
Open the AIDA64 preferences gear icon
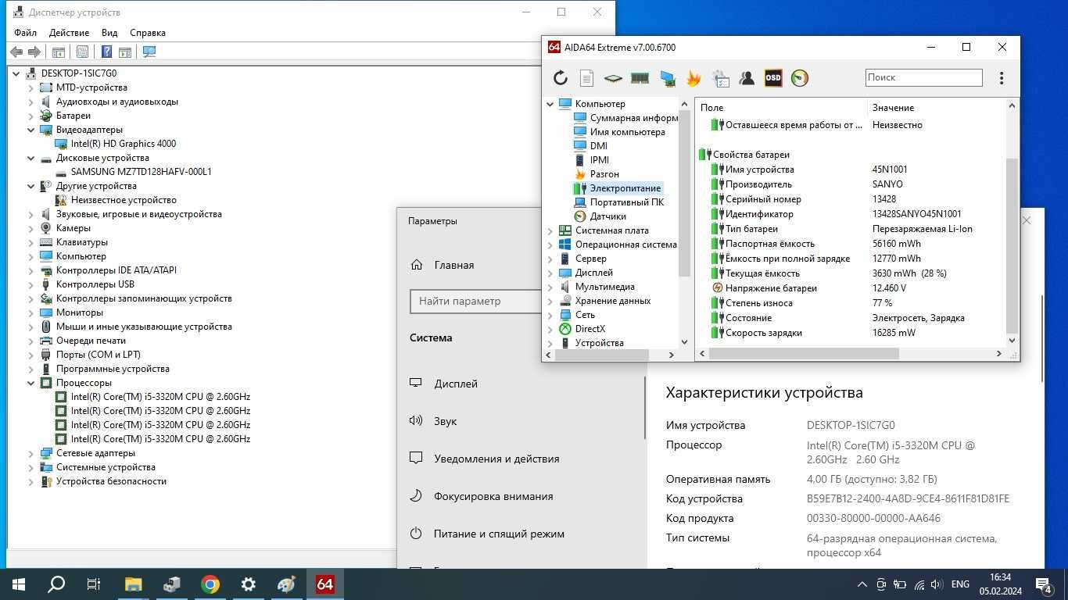tap(720, 77)
